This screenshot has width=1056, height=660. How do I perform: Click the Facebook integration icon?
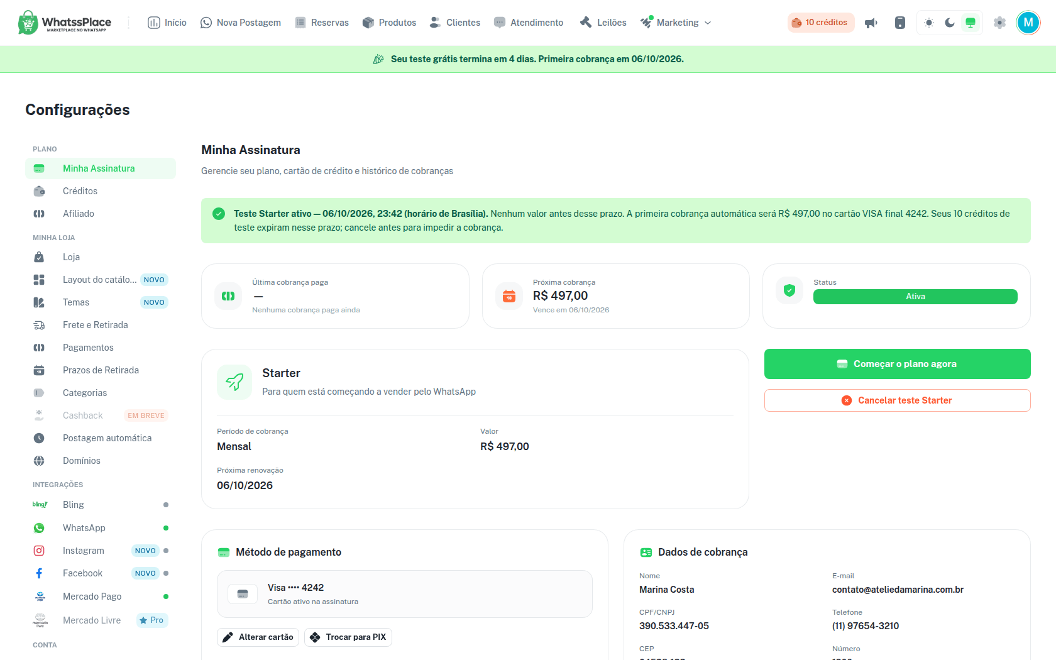tap(39, 573)
